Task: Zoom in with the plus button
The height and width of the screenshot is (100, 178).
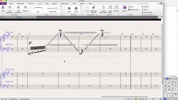Action: coord(160,99)
